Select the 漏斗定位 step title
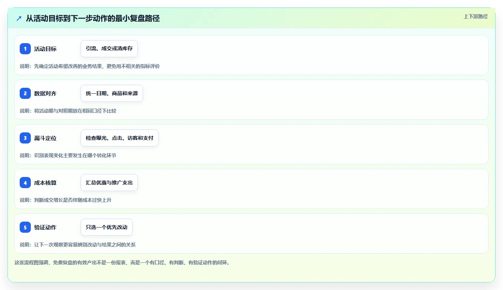The image size is (503, 290). pyautogui.click(x=45, y=138)
